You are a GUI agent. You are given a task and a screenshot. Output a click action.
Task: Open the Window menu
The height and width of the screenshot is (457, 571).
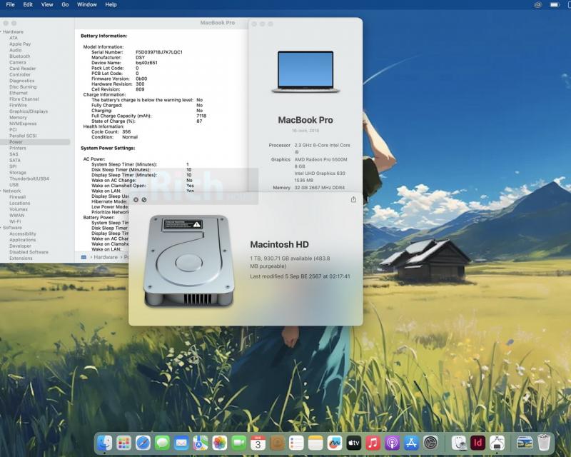pos(86,4)
